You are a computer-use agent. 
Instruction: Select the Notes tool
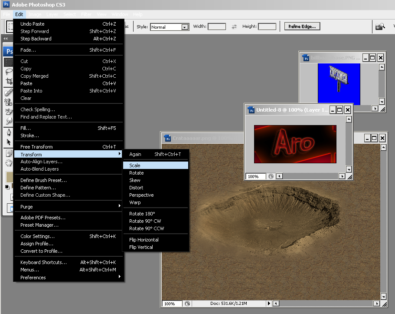tap(9, 153)
